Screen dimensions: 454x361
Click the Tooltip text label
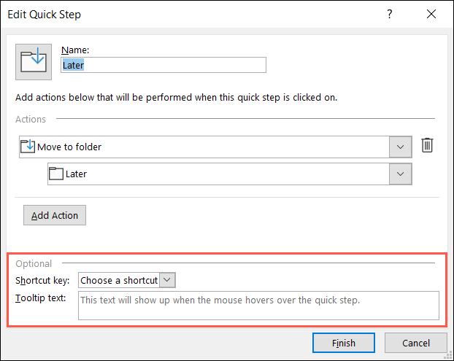(x=42, y=298)
